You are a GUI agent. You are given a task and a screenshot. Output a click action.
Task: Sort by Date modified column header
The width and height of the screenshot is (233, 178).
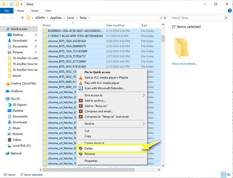(122, 25)
